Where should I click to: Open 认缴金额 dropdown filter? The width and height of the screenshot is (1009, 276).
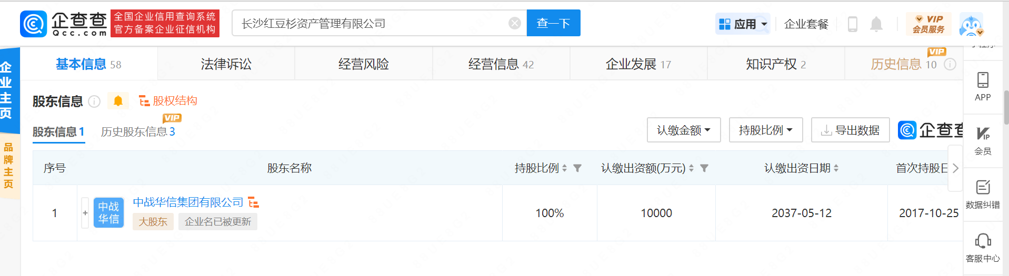(684, 130)
